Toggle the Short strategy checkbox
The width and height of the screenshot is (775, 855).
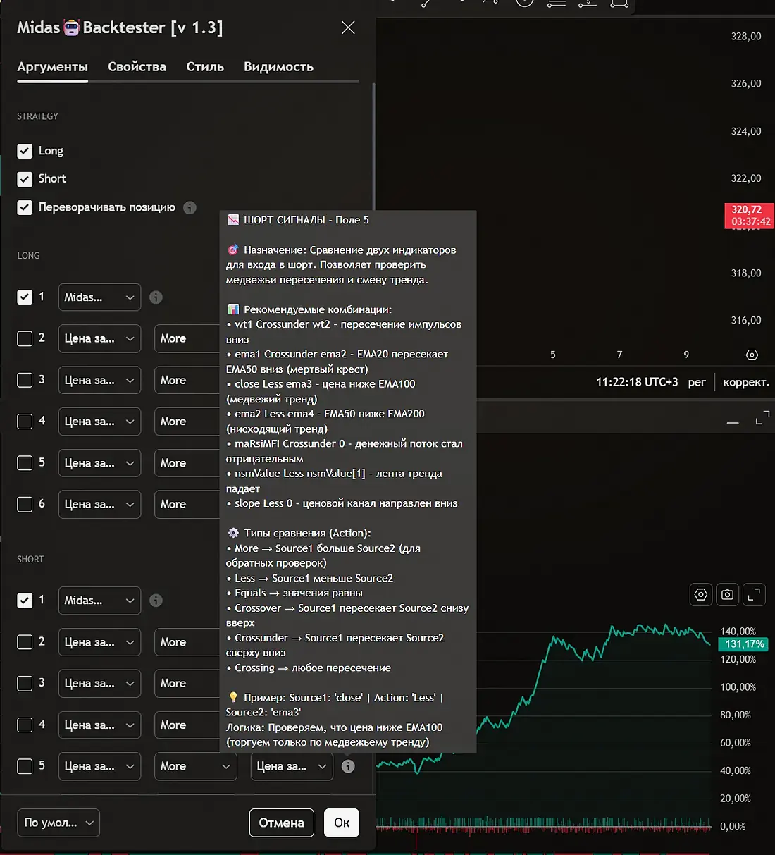click(x=25, y=179)
